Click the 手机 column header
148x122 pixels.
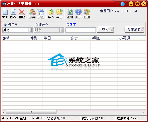click(x=104, y=38)
